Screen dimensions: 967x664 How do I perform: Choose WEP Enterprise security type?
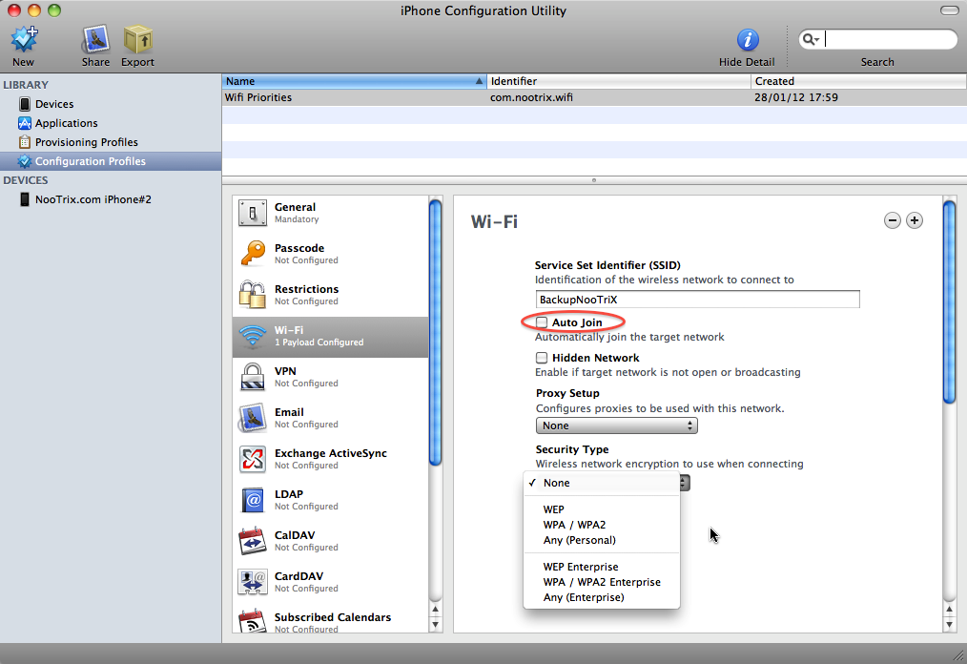[x=602, y=567]
